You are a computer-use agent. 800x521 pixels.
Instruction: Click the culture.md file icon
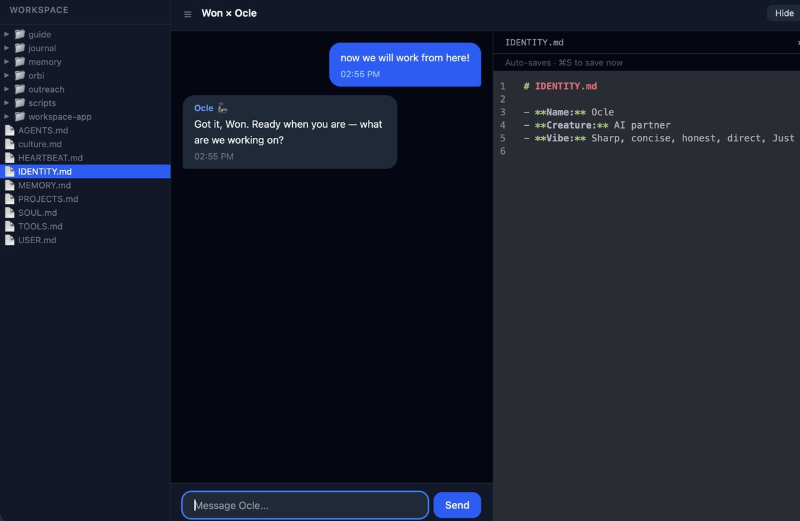9,144
